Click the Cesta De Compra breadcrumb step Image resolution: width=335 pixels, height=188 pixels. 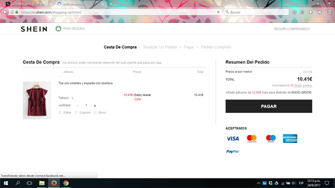click(120, 47)
